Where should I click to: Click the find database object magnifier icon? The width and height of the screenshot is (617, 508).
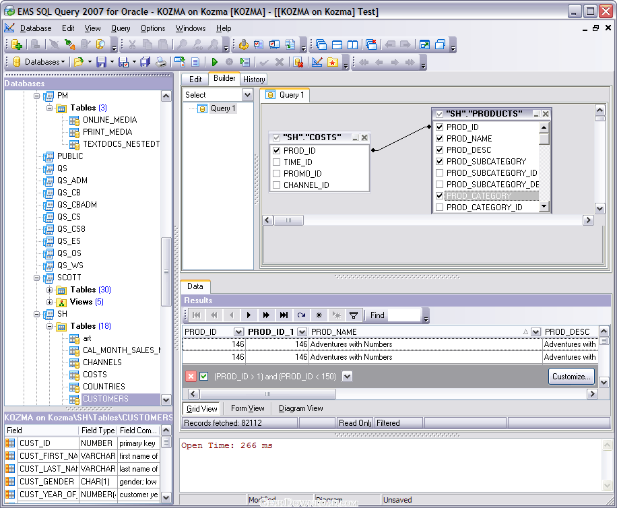pyautogui.click(x=101, y=44)
